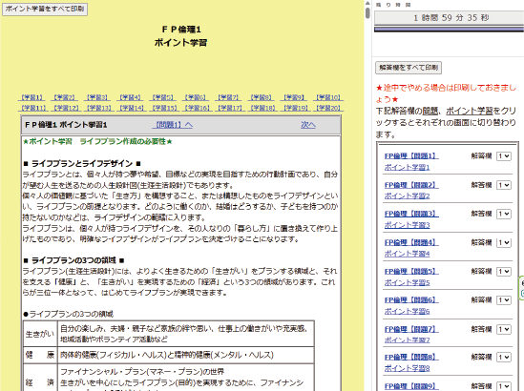This screenshot has width=524, height=391.
Task: Go to 【学習19】 link
Action: 295,108
